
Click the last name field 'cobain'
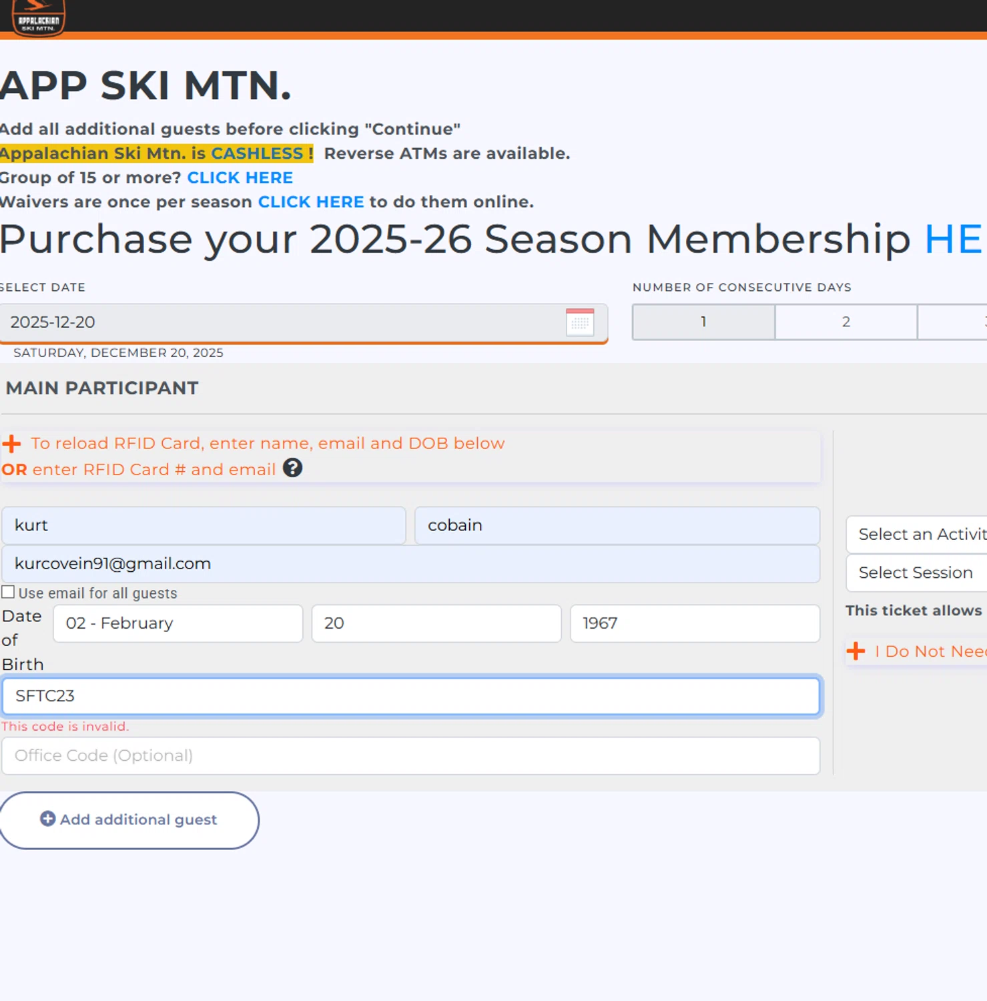(617, 525)
